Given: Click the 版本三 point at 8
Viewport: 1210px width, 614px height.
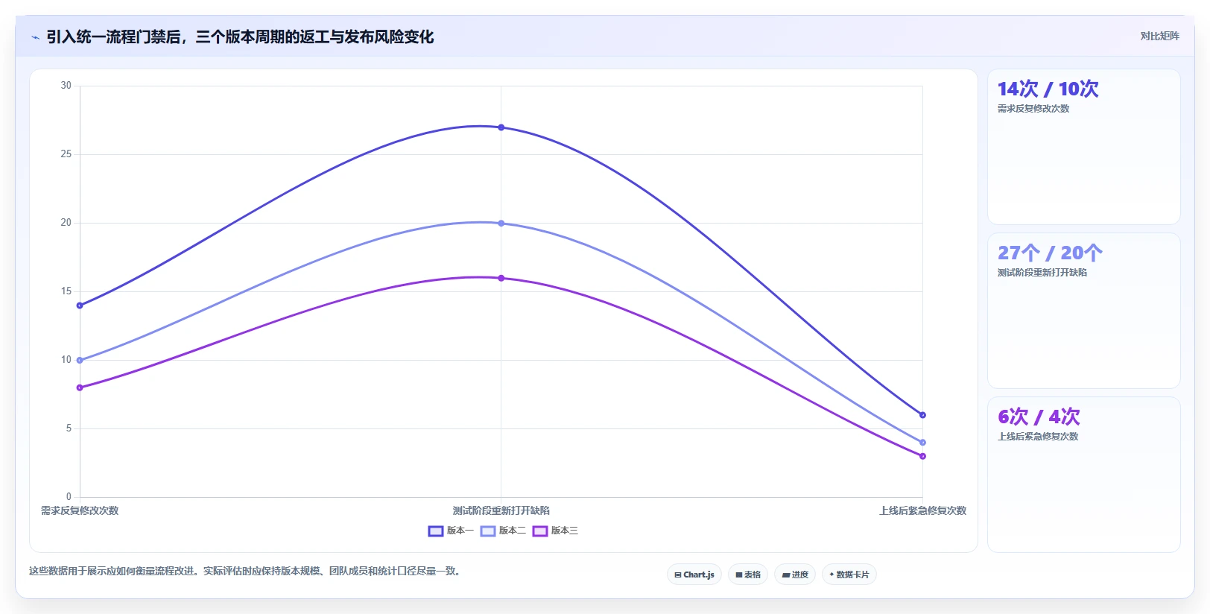Looking at the screenshot, I should (80, 387).
